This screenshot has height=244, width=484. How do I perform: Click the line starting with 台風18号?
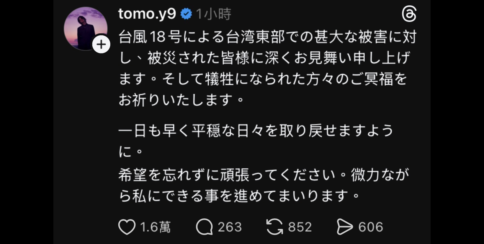pyautogui.click(x=267, y=37)
